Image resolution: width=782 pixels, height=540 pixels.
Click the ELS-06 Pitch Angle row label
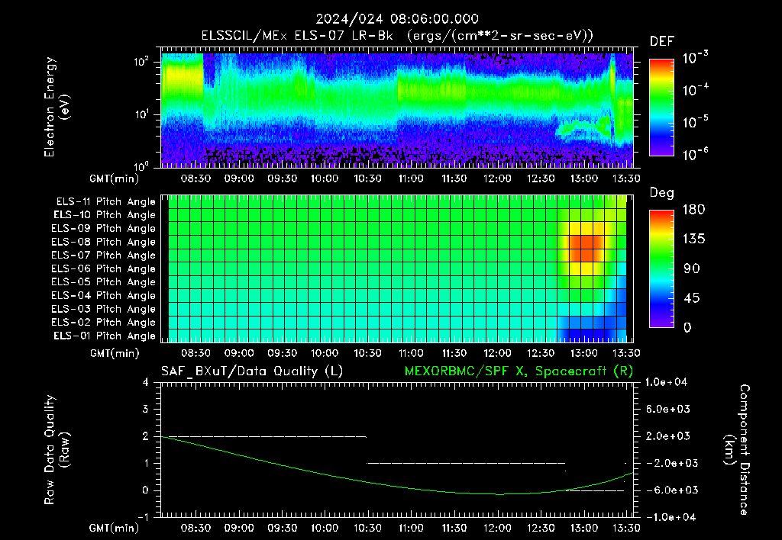point(104,268)
